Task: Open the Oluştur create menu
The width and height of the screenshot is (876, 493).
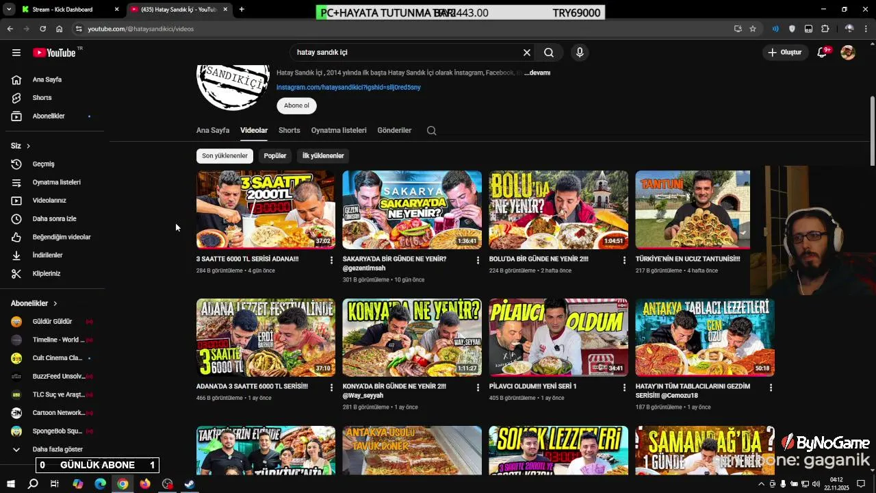Action: [x=786, y=53]
